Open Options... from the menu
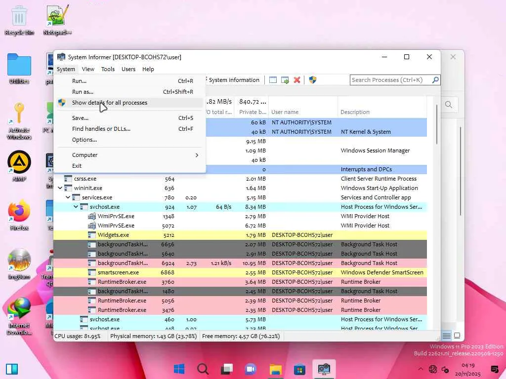Viewport: 506px width, 379px height. tap(130, 140)
